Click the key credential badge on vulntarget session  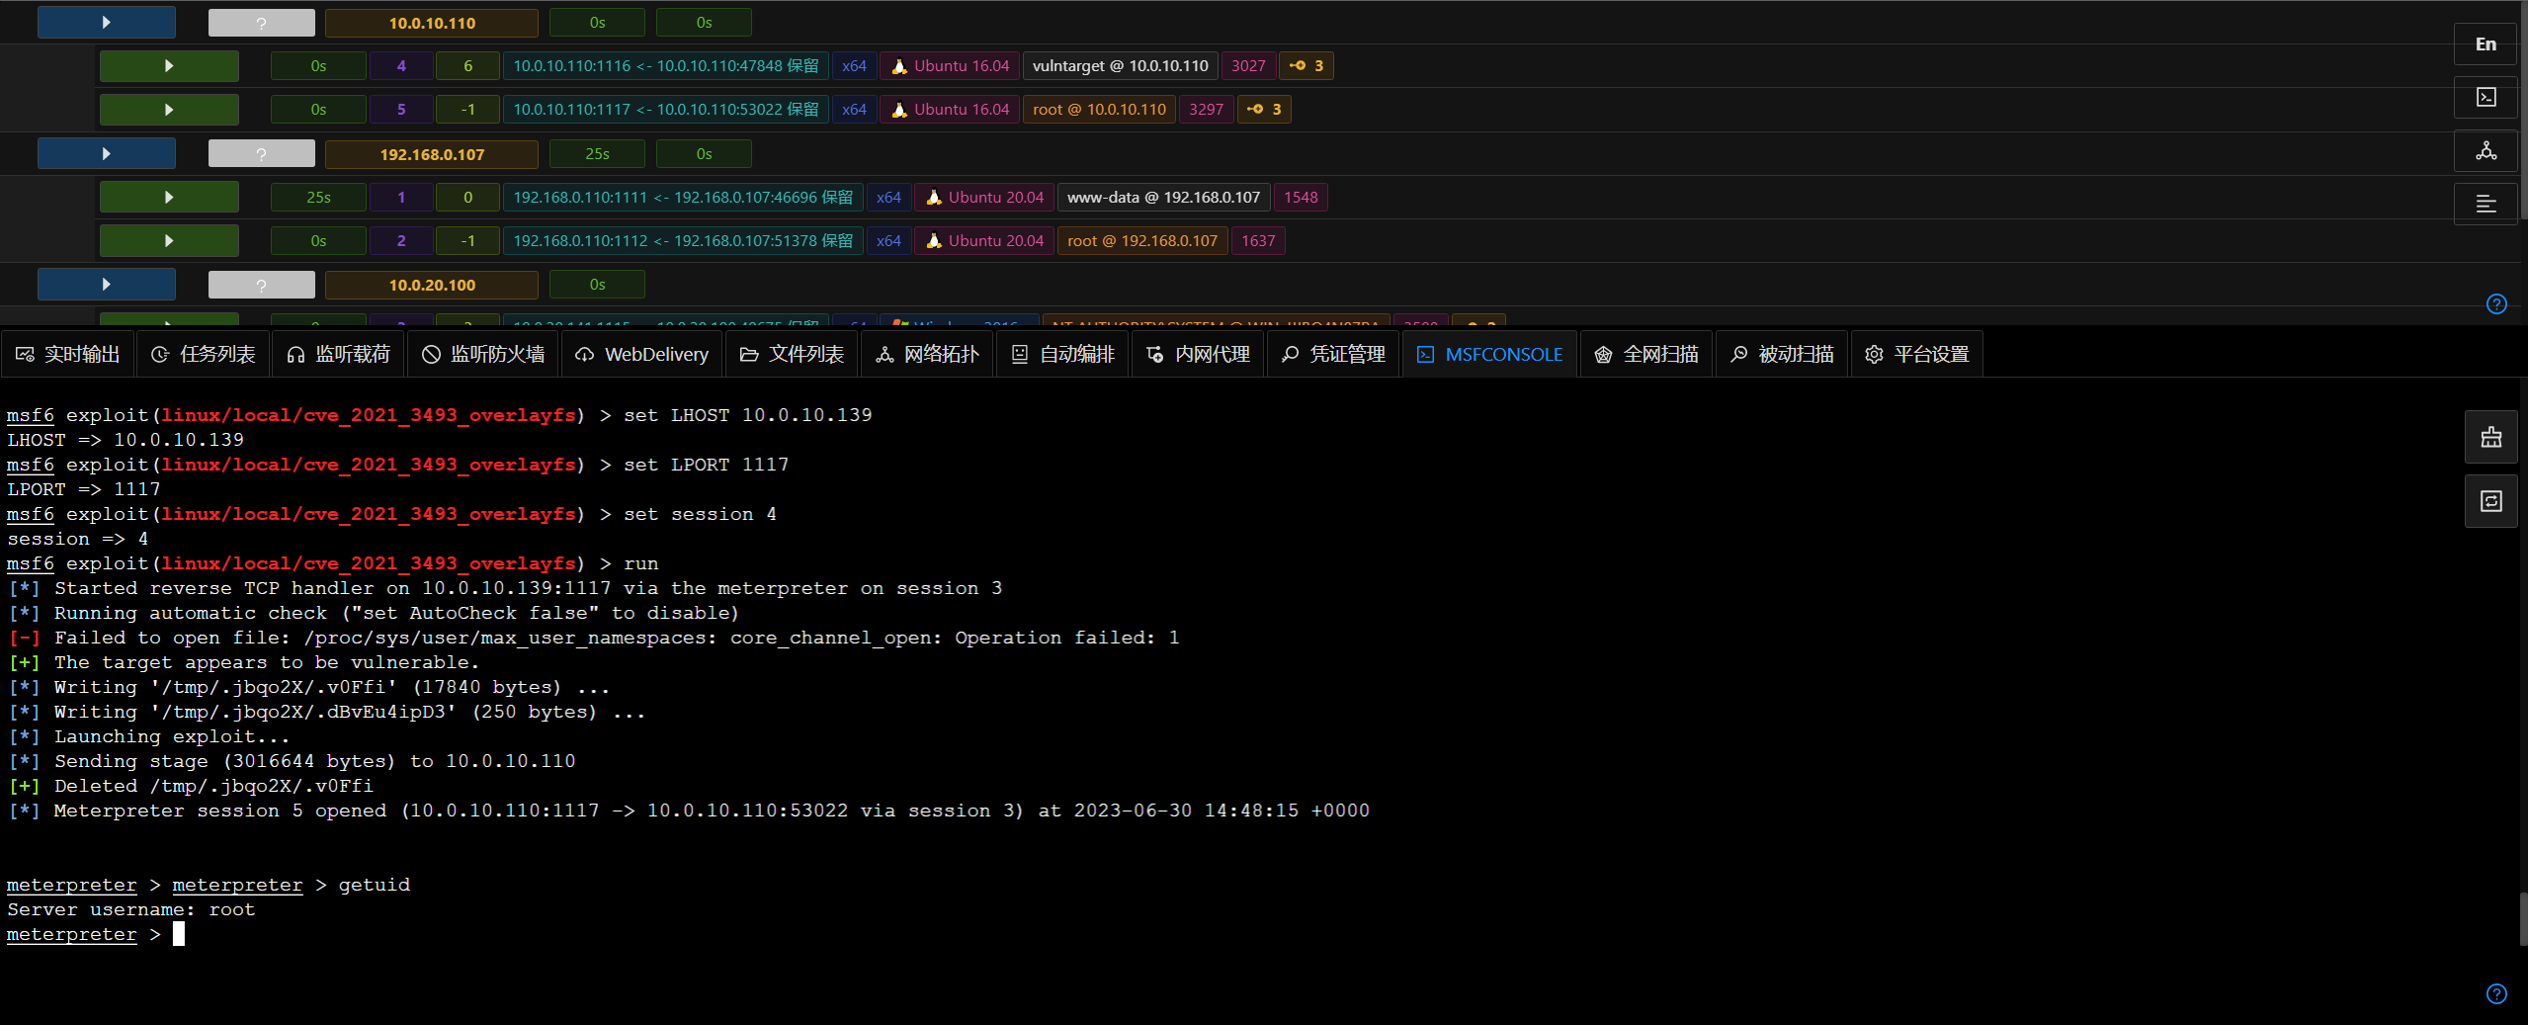click(x=1306, y=66)
